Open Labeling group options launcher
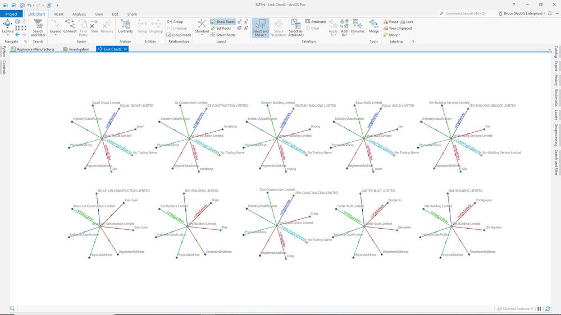The width and height of the screenshot is (561, 315). (x=413, y=41)
